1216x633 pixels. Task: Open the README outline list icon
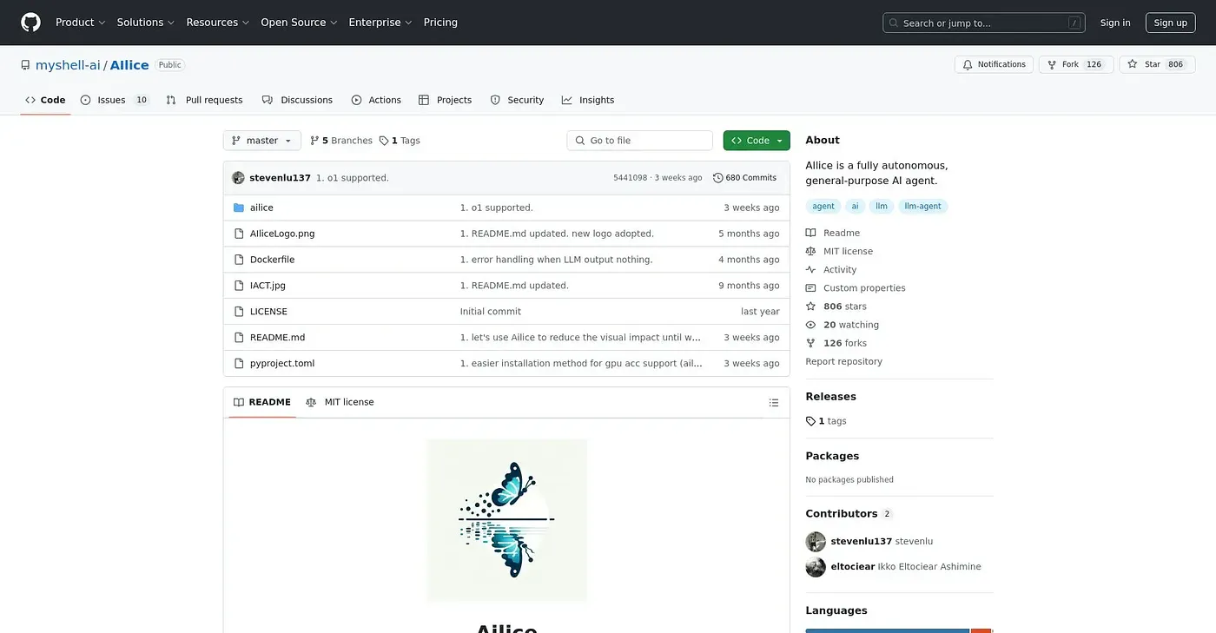click(x=774, y=403)
